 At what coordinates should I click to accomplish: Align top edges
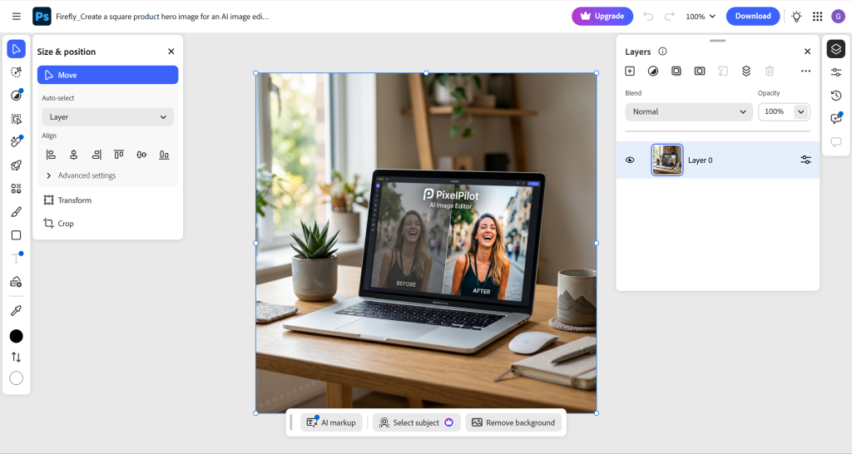tap(119, 155)
